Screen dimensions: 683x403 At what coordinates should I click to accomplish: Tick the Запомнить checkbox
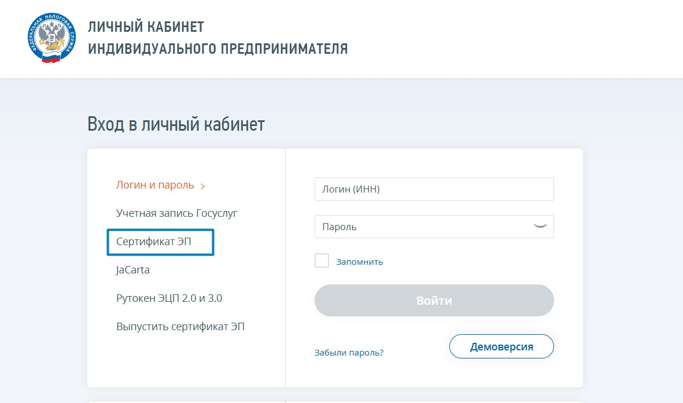click(322, 261)
